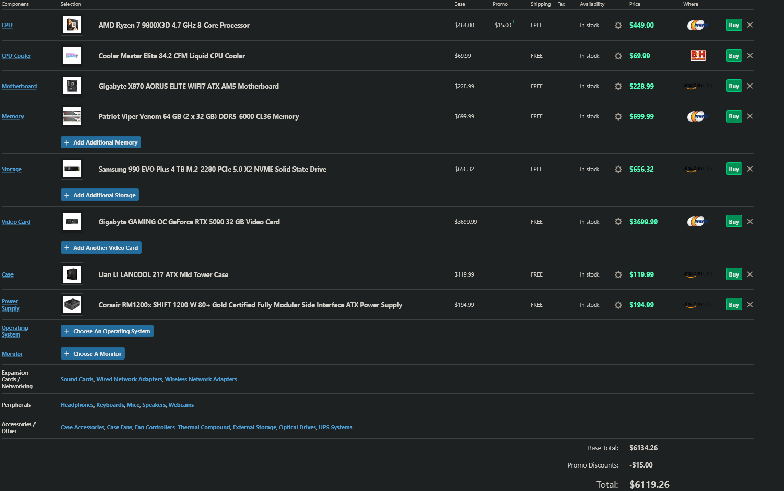Follow the Power Supply category link
Viewport: 784px width, 491px height.
point(10,305)
